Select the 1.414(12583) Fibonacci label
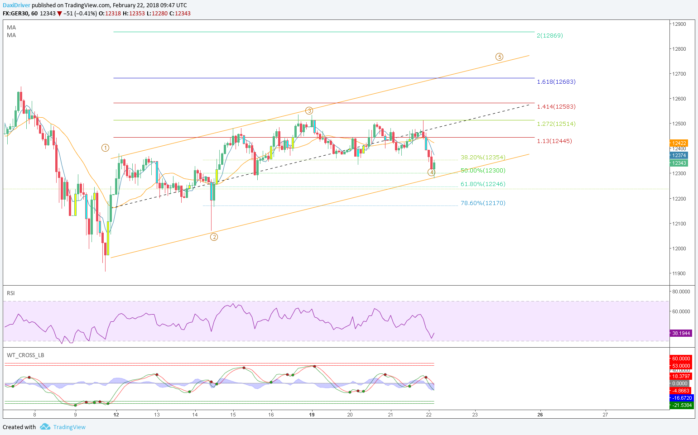The height and width of the screenshot is (435, 698). 556,106
